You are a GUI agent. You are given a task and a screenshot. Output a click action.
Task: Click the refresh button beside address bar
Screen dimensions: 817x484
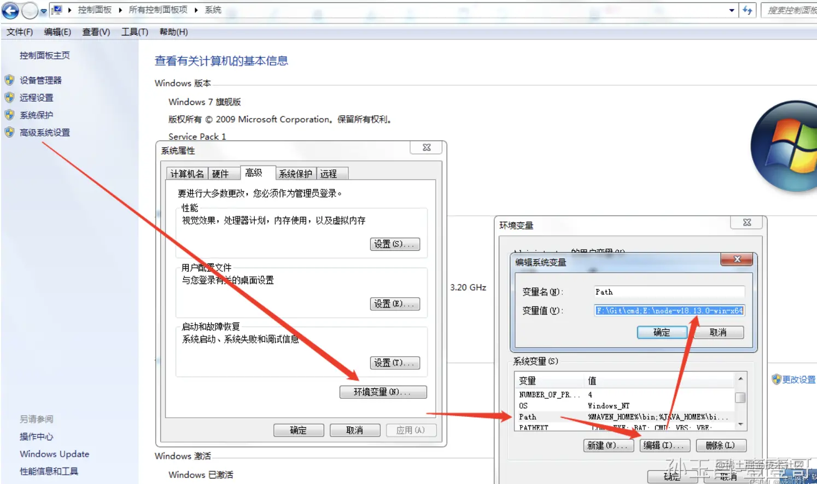pos(748,10)
